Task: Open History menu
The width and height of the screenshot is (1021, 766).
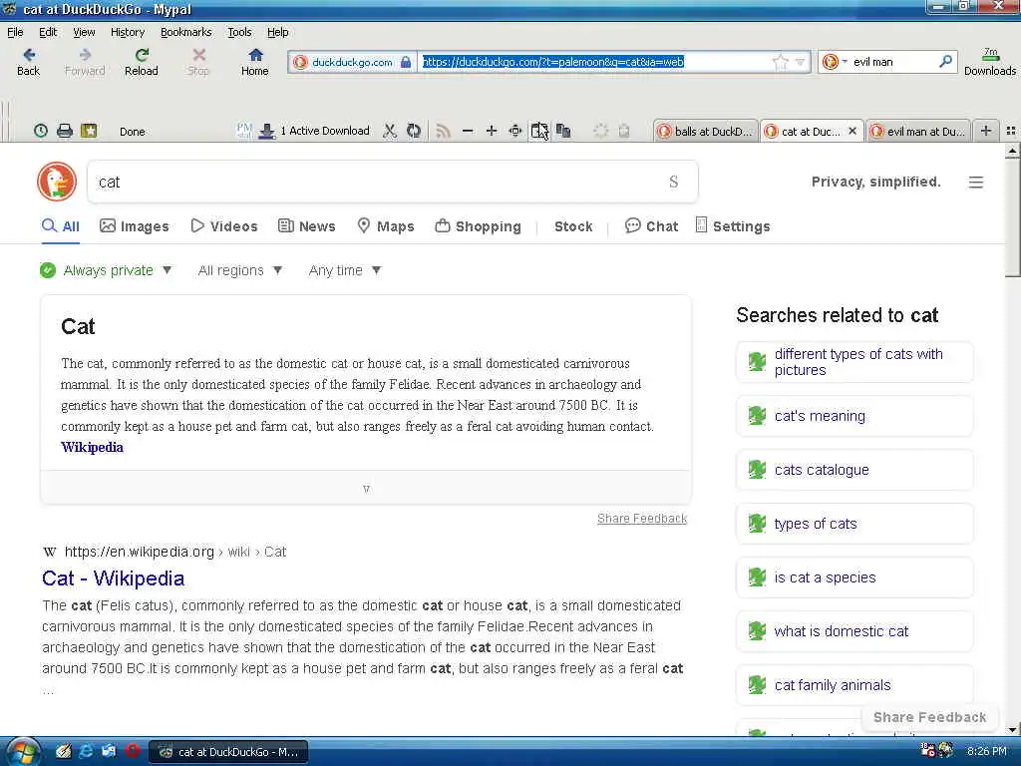Action: pos(127,32)
